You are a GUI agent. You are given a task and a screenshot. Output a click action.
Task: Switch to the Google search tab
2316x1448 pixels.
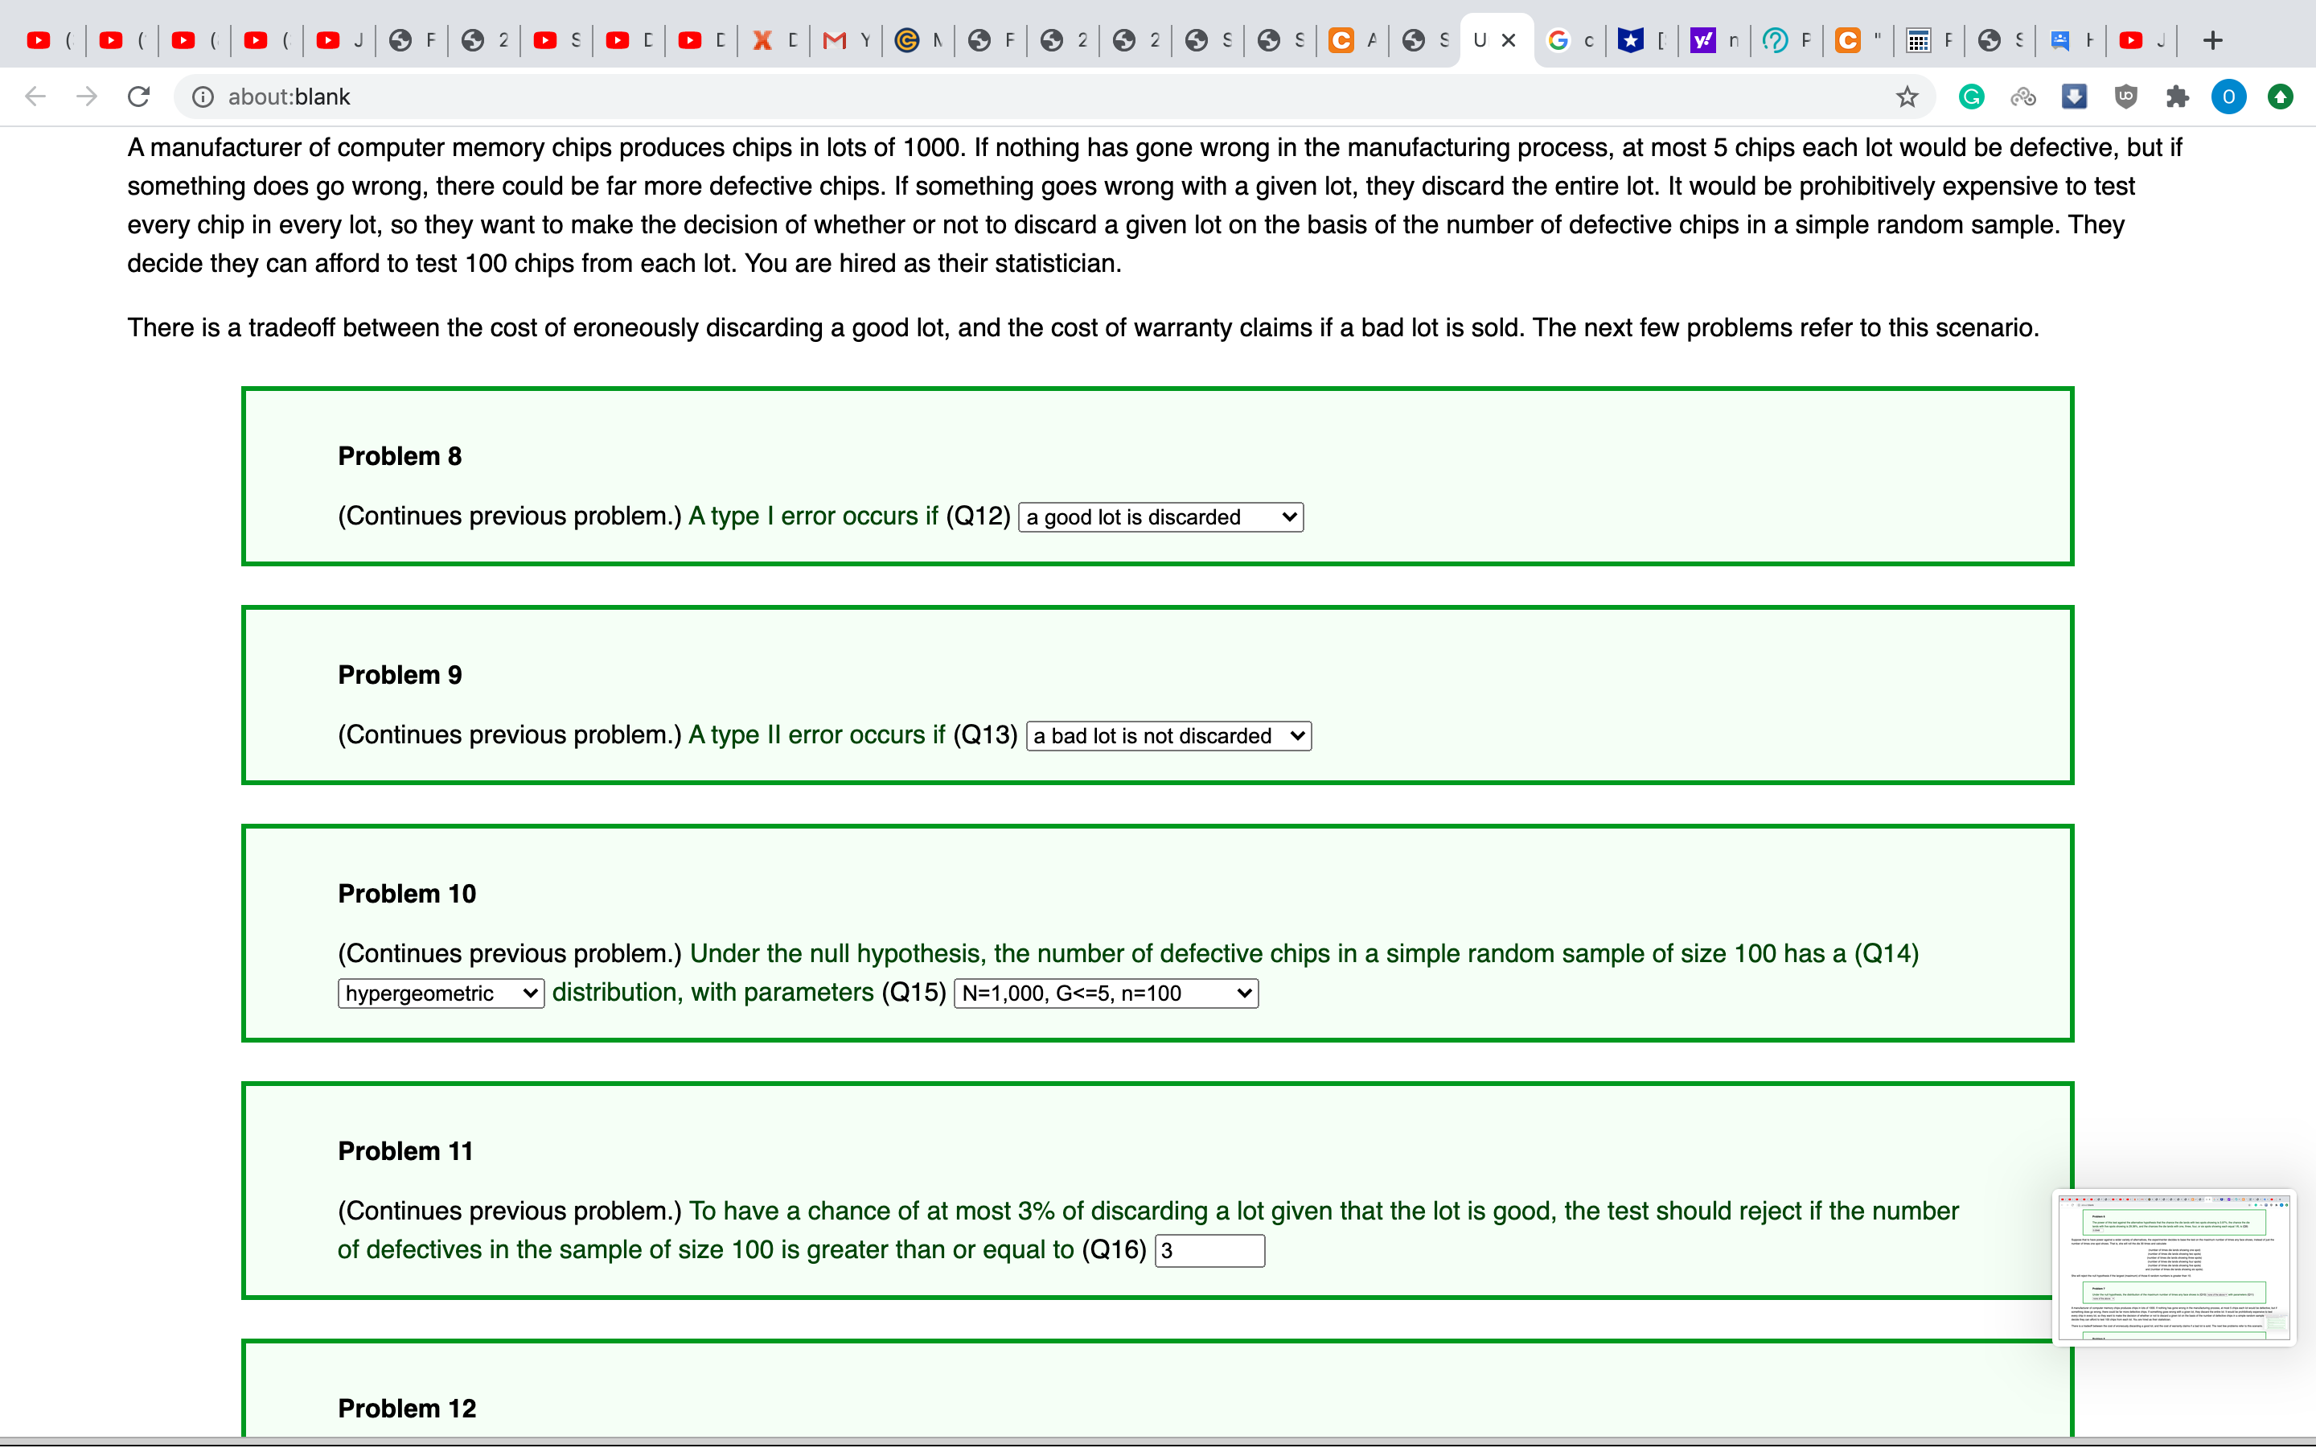[x=1567, y=40]
